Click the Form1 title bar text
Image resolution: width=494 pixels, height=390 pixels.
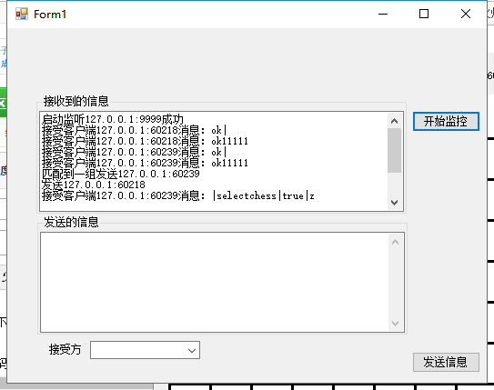point(50,15)
